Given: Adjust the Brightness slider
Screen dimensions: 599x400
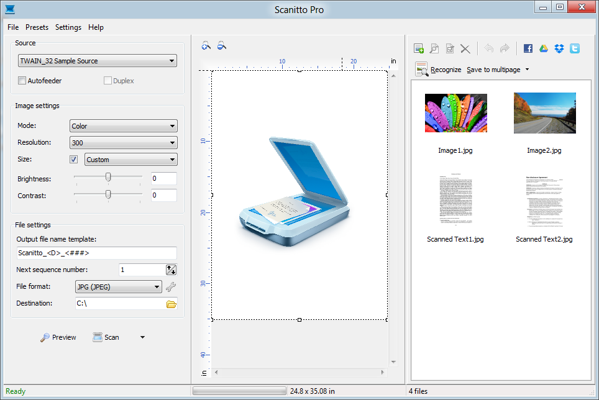Looking at the screenshot, I should (x=107, y=178).
